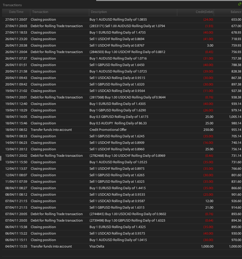Select the (2739498) Buy GBPUSD description
The height and width of the screenshot is (259, 242).
127,220
